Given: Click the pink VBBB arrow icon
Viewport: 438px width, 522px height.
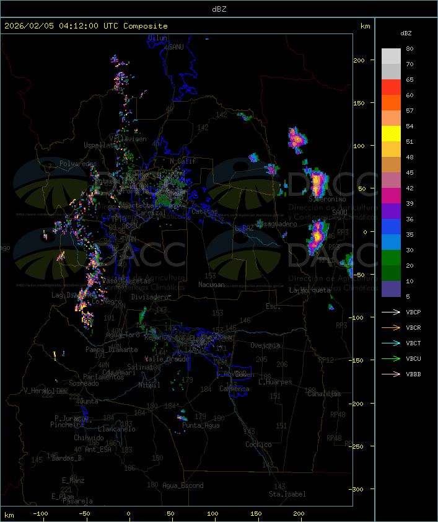Looking at the screenshot, I should pos(391,374).
